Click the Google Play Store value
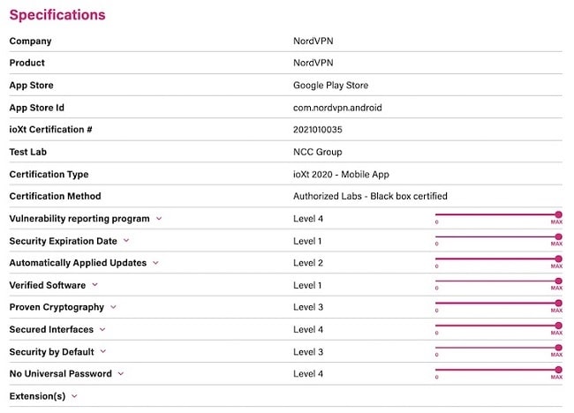The image size is (574, 413). point(330,86)
